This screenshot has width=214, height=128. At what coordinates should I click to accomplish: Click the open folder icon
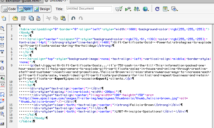point(15,19)
